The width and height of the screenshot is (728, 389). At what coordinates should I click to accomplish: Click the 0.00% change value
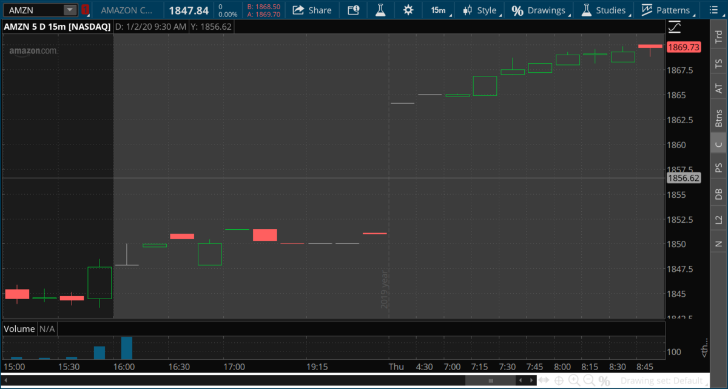(x=228, y=14)
